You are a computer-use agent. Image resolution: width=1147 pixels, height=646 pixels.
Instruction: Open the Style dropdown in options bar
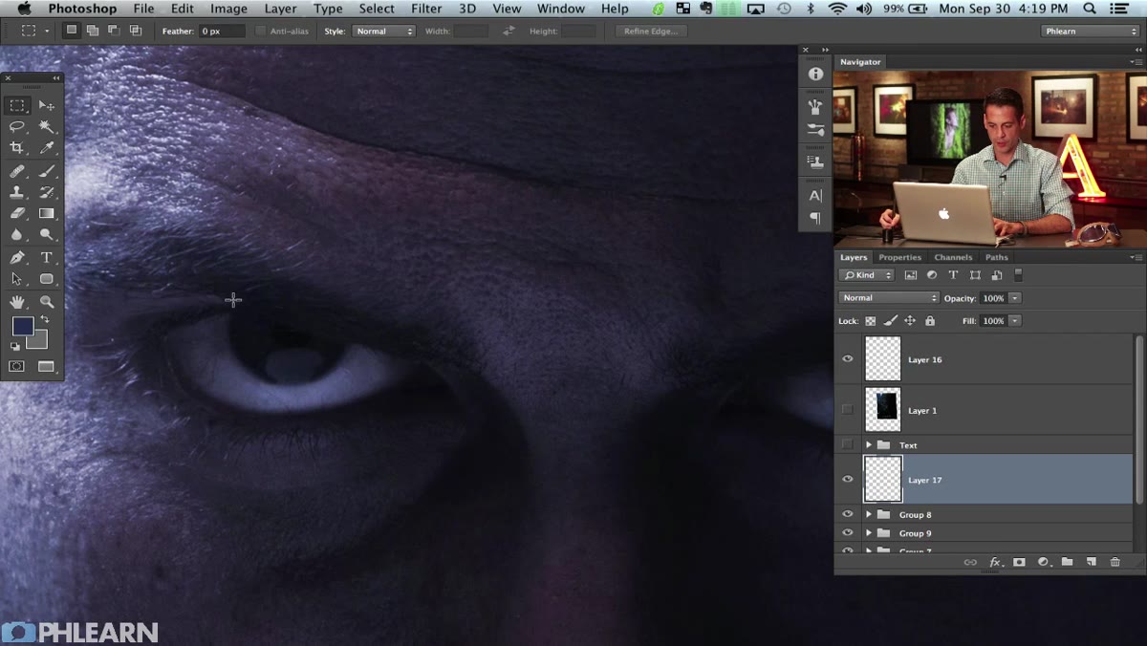tap(383, 31)
